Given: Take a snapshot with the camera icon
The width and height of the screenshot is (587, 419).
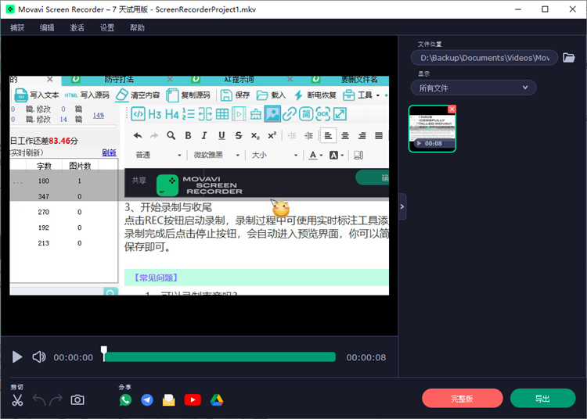Looking at the screenshot, I should pos(77,400).
